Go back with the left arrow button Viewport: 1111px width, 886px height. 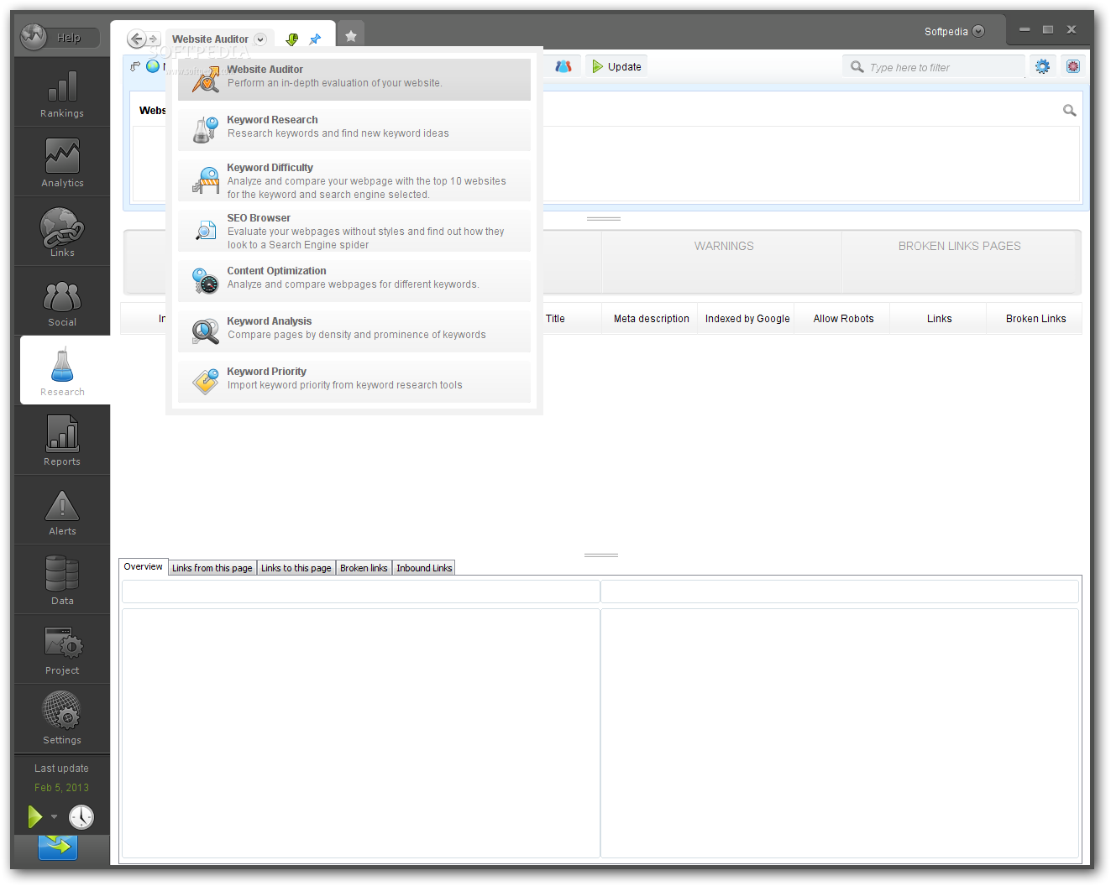[x=136, y=39]
